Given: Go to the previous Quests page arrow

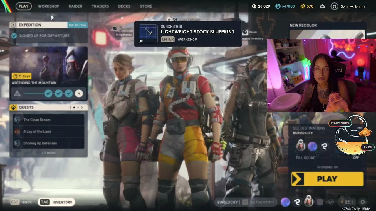Looking at the screenshot, I should pos(70,108).
